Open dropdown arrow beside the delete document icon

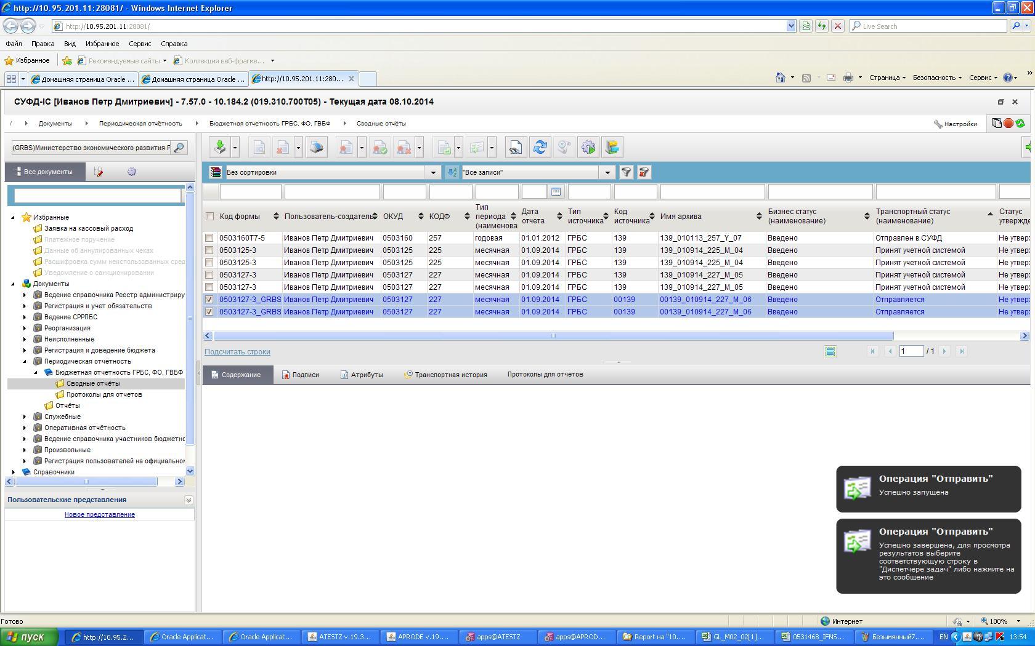[298, 148]
